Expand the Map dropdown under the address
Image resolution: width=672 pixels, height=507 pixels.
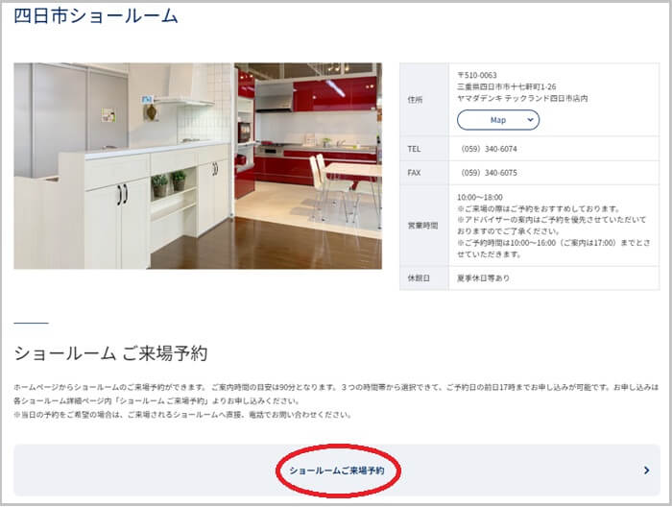coord(497,120)
